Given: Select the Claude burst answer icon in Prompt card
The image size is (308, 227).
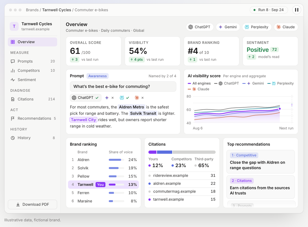Looking at the screenshot, I should [137, 98].
